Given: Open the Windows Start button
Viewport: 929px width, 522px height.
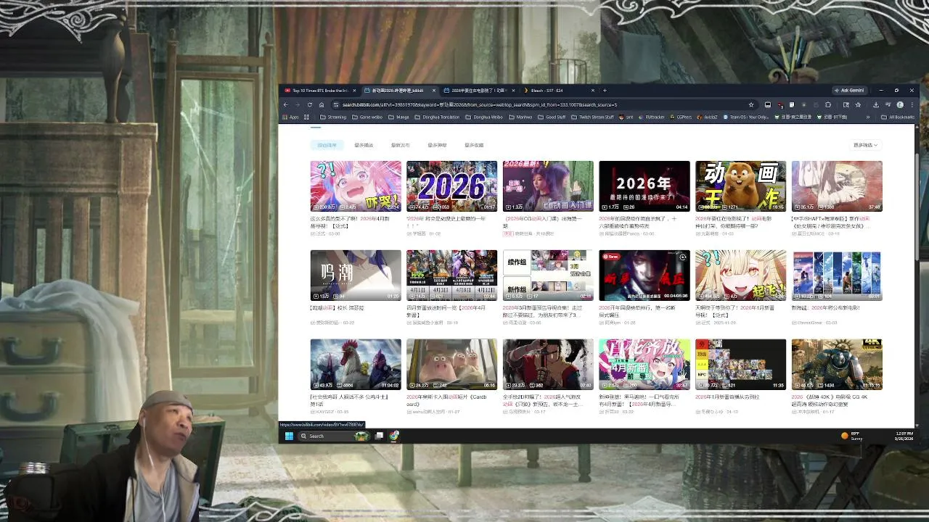Looking at the screenshot, I should point(289,436).
